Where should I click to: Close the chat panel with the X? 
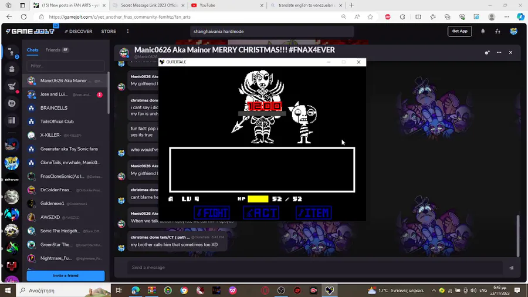coord(510,52)
